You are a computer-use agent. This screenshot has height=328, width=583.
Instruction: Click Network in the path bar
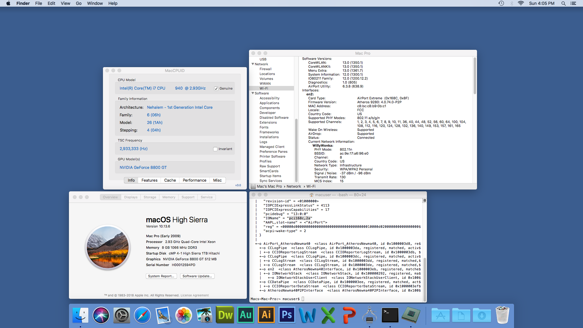click(294, 186)
